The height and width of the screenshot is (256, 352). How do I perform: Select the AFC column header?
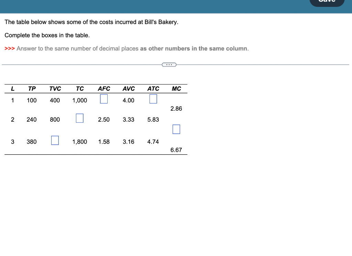(x=104, y=88)
